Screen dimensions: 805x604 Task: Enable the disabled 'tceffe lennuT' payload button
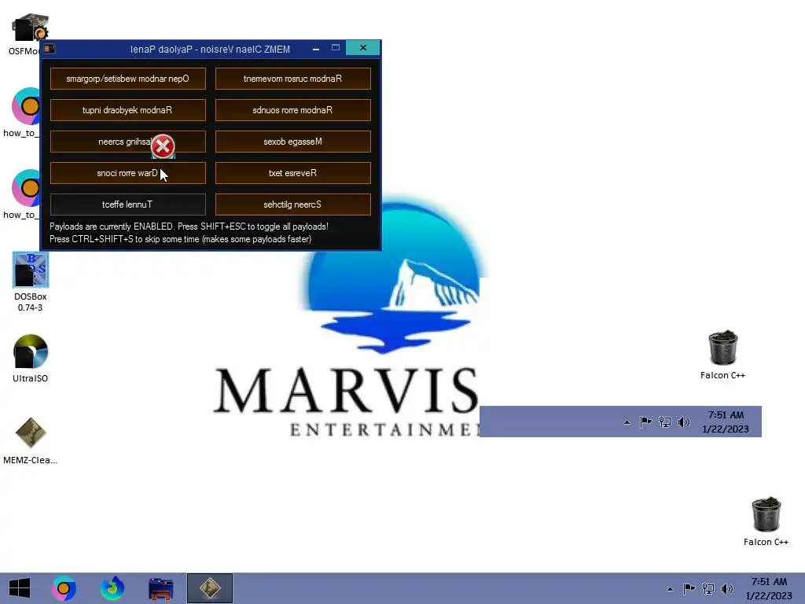coord(128,204)
